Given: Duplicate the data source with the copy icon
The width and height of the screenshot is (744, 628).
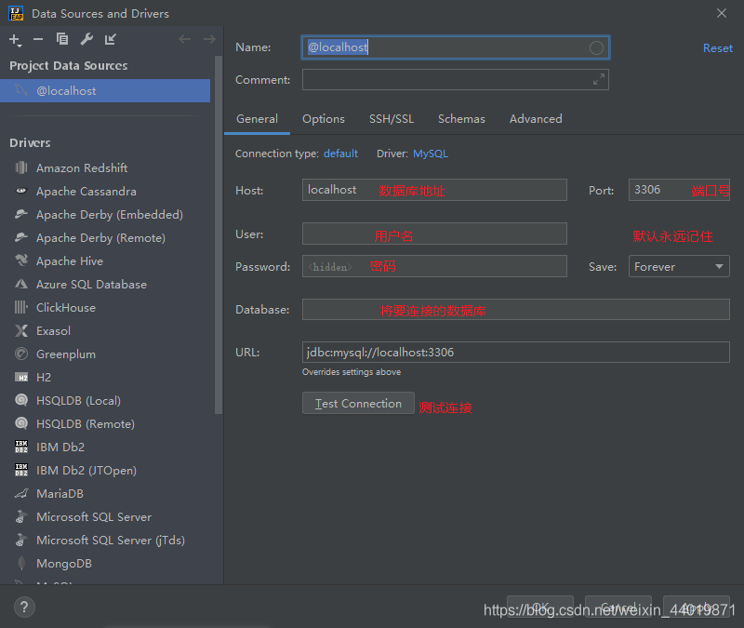Looking at the screenshot, I should (62, 39).
